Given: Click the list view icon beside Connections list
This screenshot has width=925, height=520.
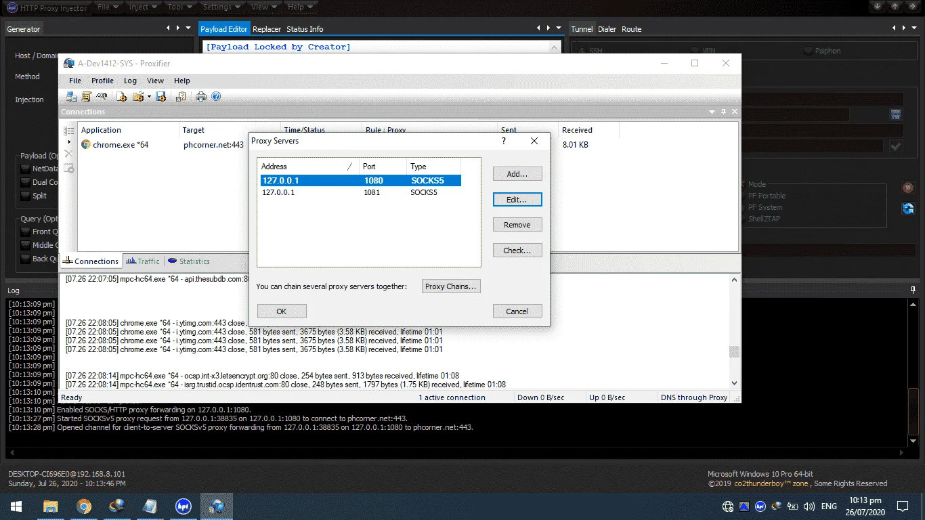Looking at the screenshot, I should (68, 131).
